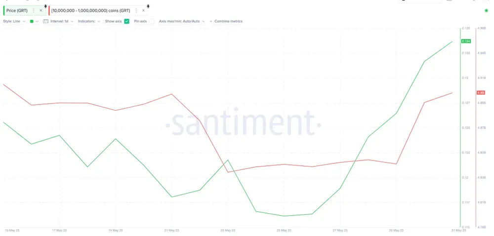The width and height of the screenshot is (494, 236).
Task: Click Ethereum icon above Price (GRT) chip
Action: 45,5
